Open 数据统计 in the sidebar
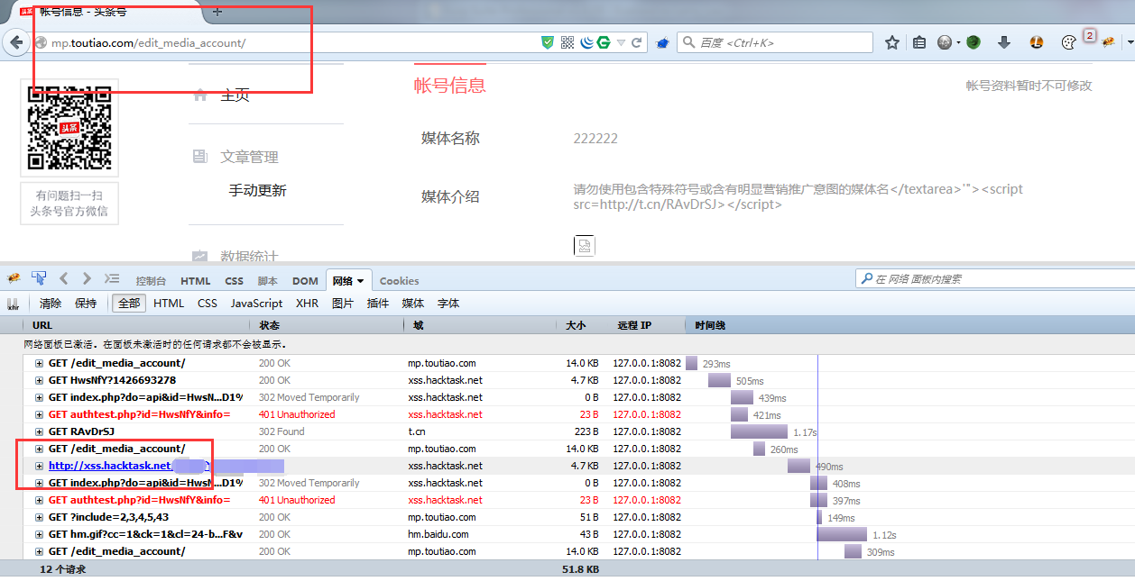 click(249, 256)
